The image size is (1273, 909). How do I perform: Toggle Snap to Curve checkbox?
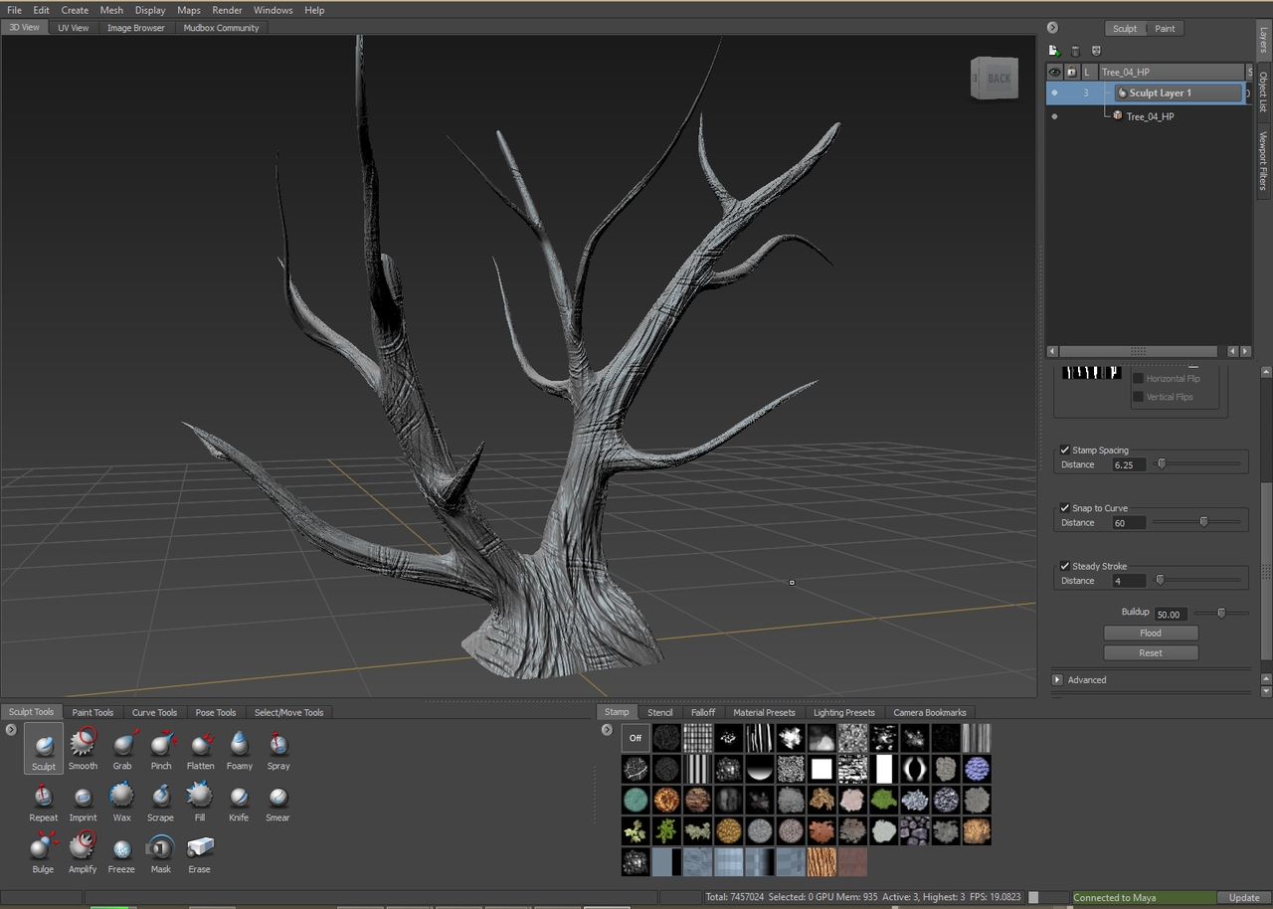pos(1065,508)
